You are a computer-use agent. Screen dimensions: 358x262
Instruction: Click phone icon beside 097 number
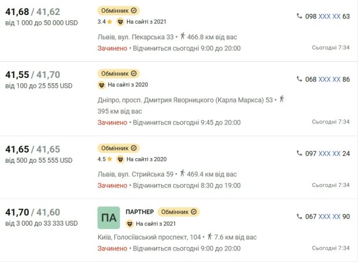click(299, 153)
